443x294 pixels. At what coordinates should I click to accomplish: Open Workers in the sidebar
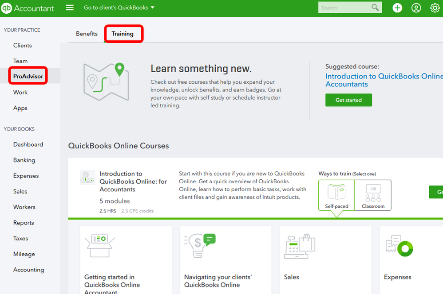(x=24, y=207)
